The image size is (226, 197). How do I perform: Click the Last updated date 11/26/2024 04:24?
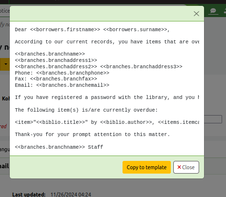[71, 195]
